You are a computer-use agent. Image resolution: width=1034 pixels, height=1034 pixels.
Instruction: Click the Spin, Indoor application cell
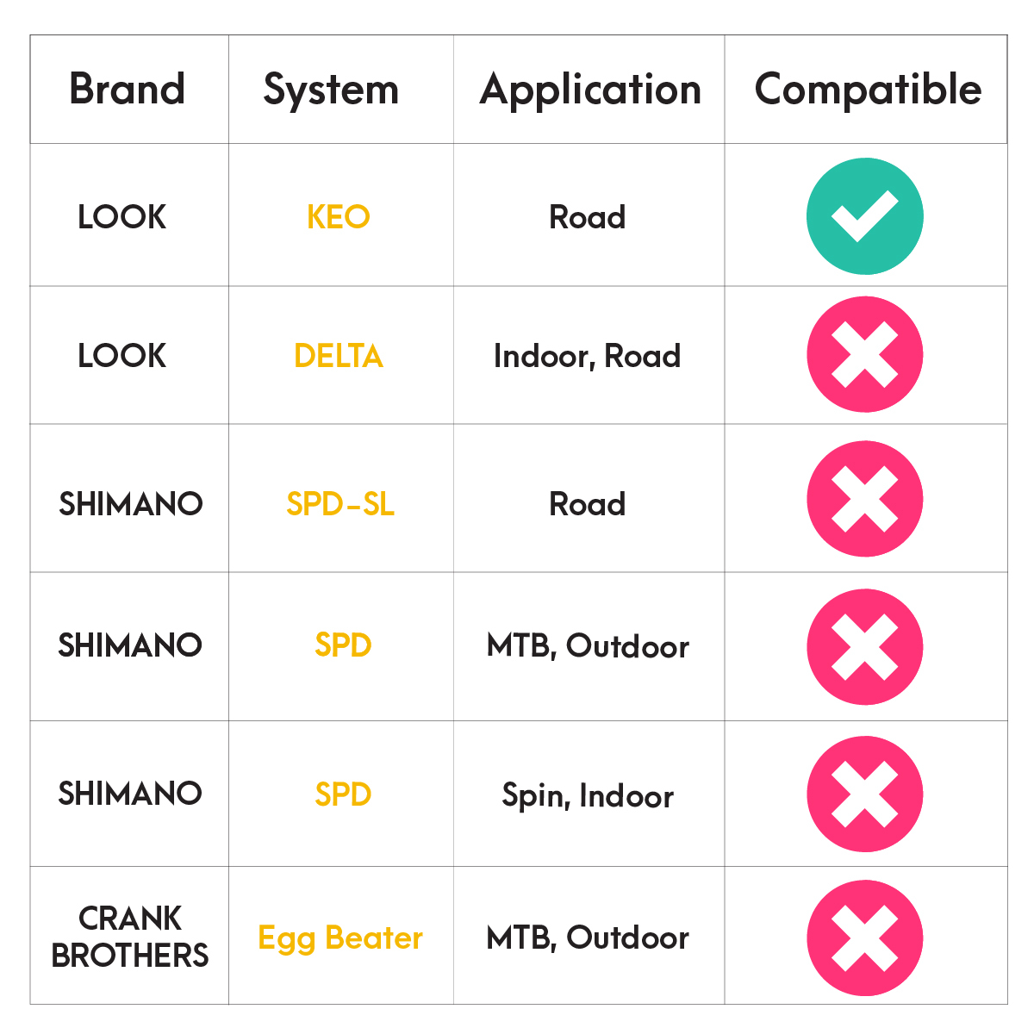tap(588, 796)
